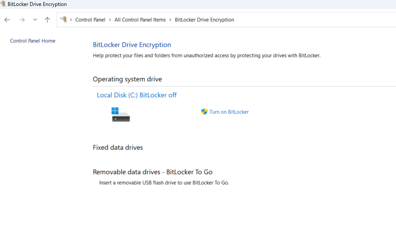Click the Back navigation arrow
The image size is (396, 247).
coord(7,20)
